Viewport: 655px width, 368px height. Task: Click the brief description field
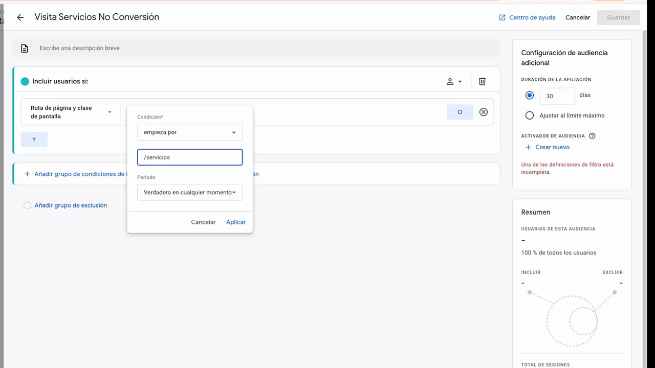256,48
